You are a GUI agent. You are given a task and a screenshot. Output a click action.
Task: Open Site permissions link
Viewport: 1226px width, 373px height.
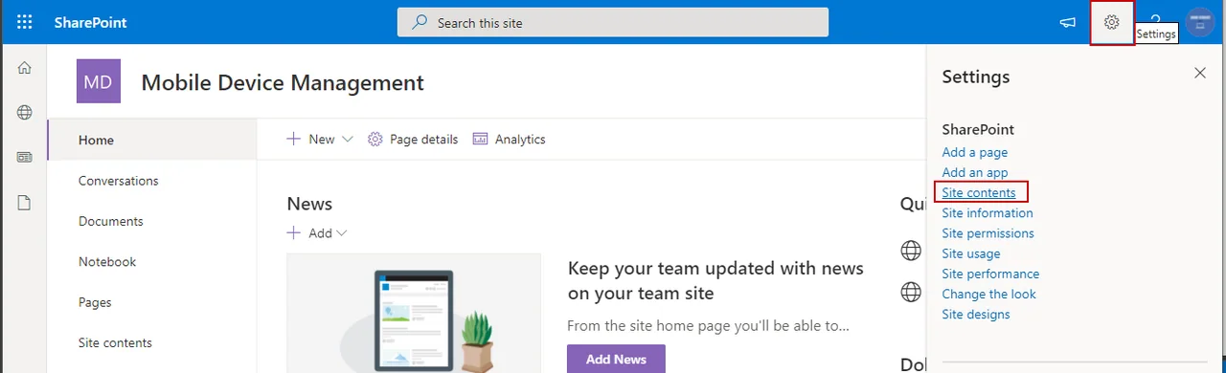[x=988, y=232]
